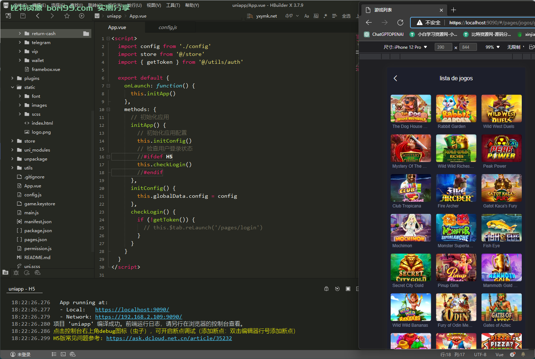The width and height of the screenshot is (535, 359).
Task: Click the device width field showing 390
Action: [x=443, y=47]
